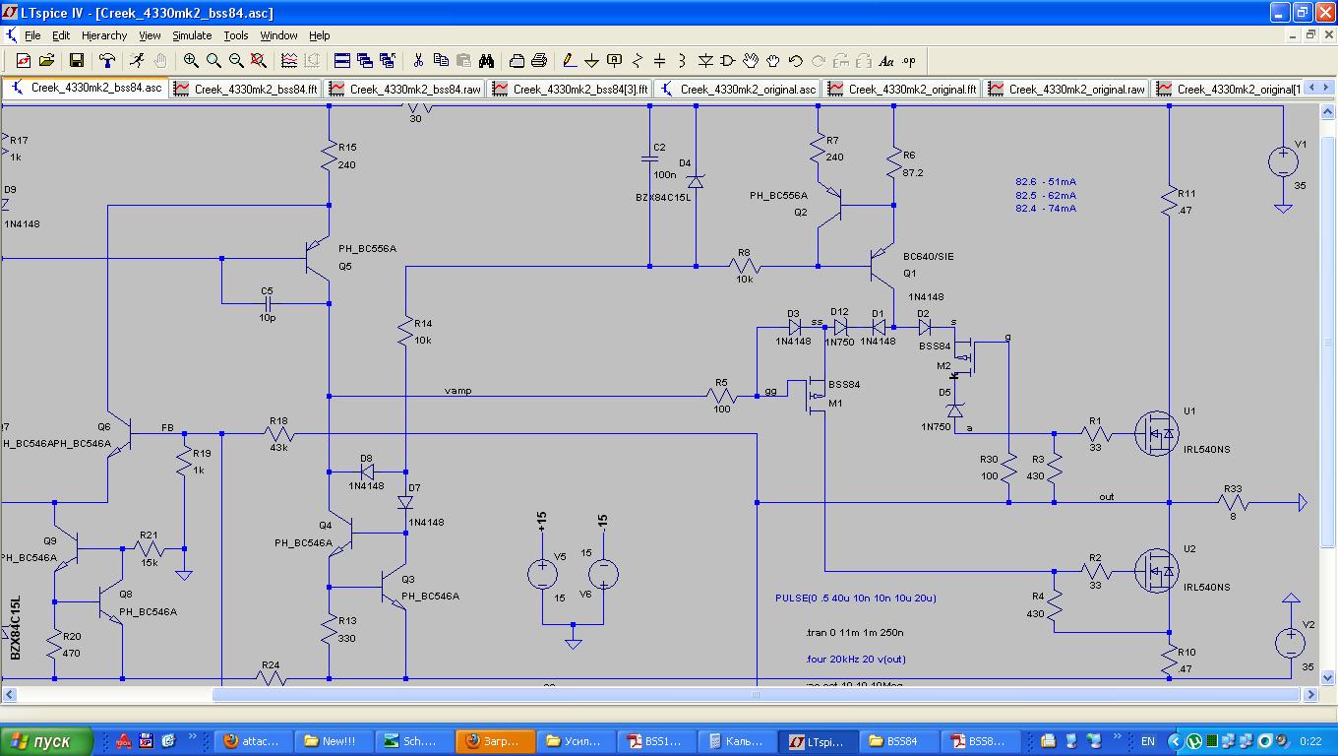
Task: Pick the Capacitor placement tool
Action: pos(660,61)
